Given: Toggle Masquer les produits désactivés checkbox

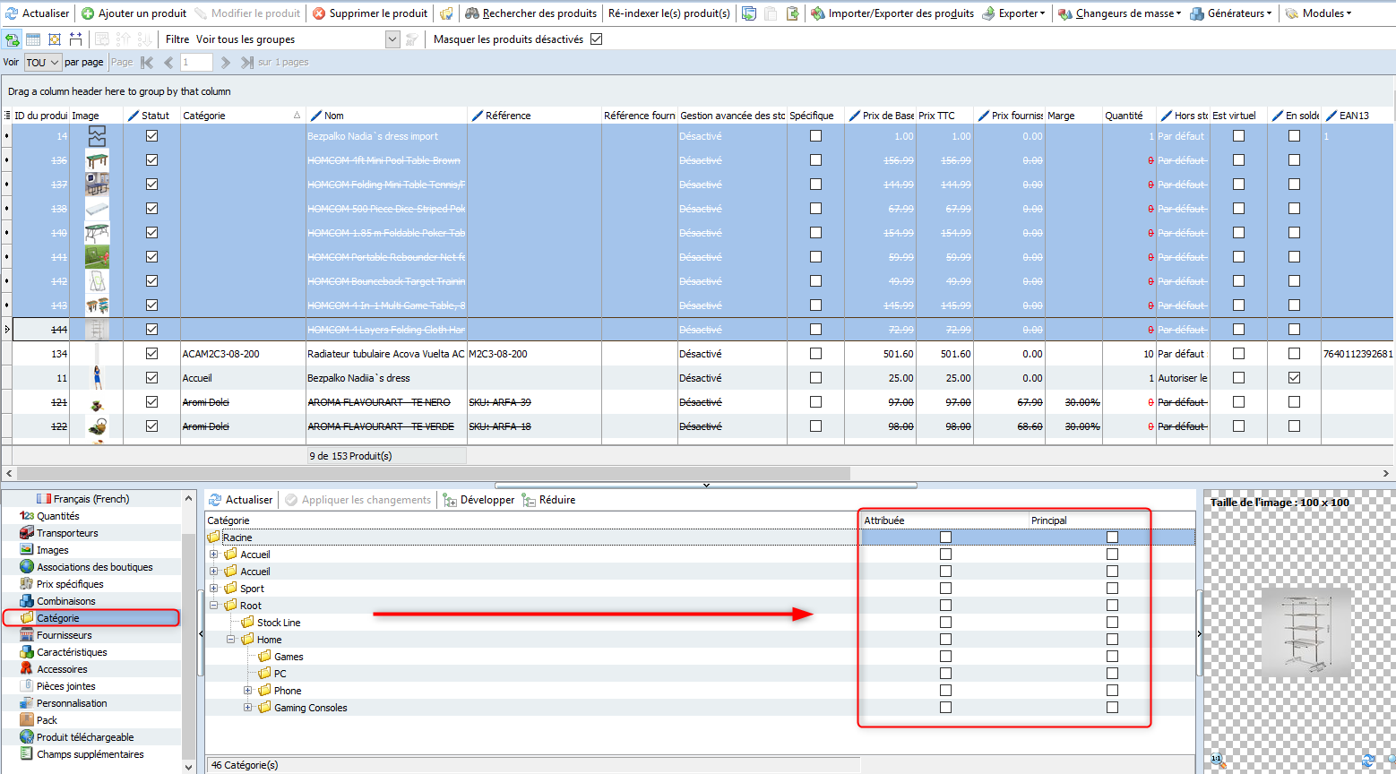Looking at the screenshot, I should (x=597, y=39).
